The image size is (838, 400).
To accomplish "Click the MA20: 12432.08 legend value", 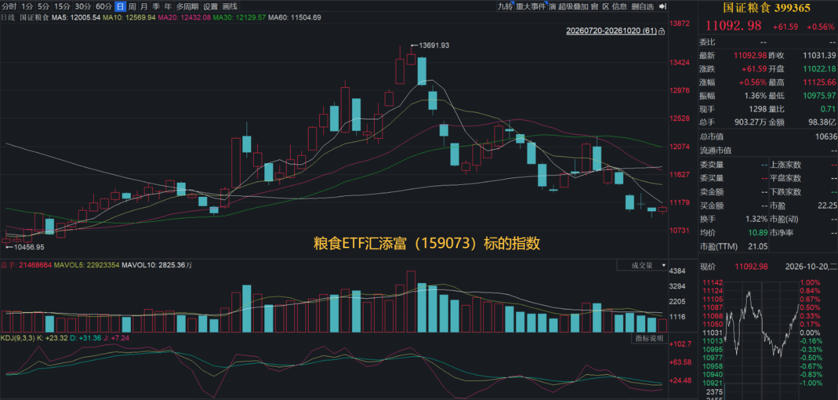I will point(185,17).
